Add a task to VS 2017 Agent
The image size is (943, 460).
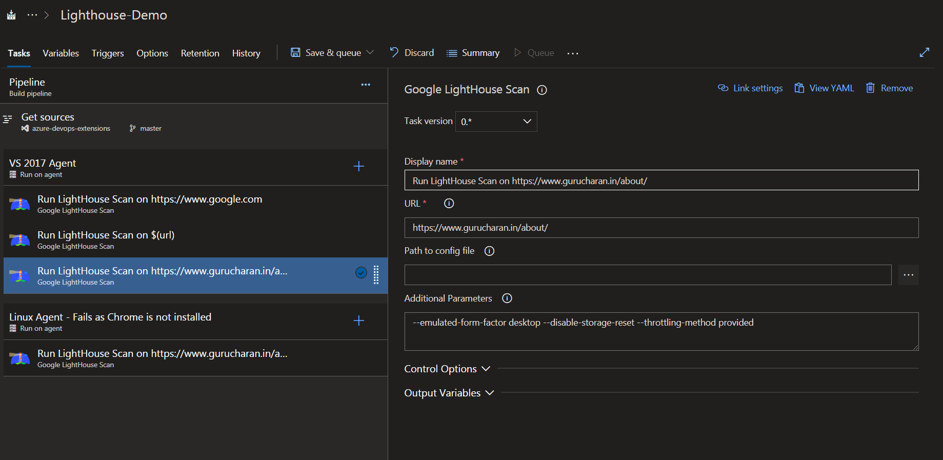[x=359, y=166]
